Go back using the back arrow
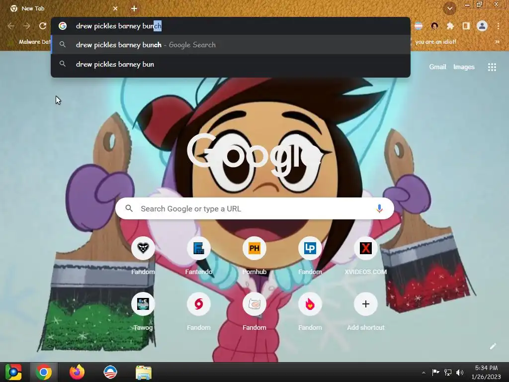This screenshot has height=382, width=509. click(11, 26)
